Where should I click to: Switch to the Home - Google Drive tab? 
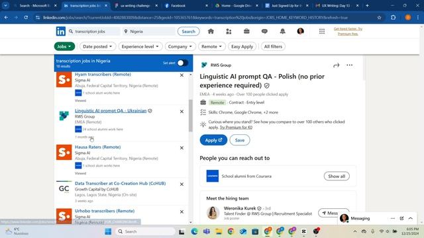point(237,5)
